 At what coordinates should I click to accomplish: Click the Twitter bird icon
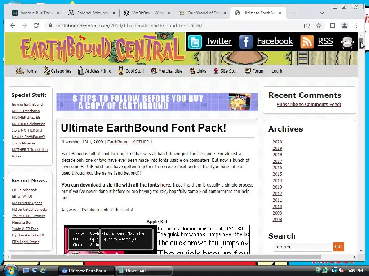coord(195,42)
